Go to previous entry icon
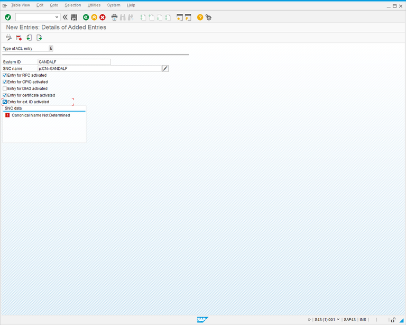The width and height of the screenshot is (406, 325). pos(29,38)
